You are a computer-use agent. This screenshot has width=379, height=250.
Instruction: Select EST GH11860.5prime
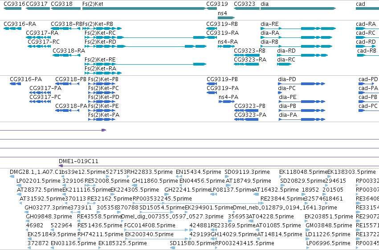(155, 181)
